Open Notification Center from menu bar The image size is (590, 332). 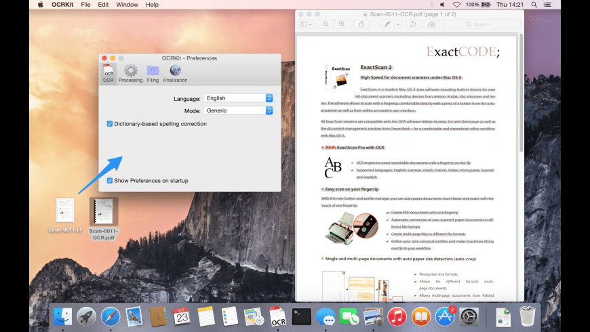[547, 5]
